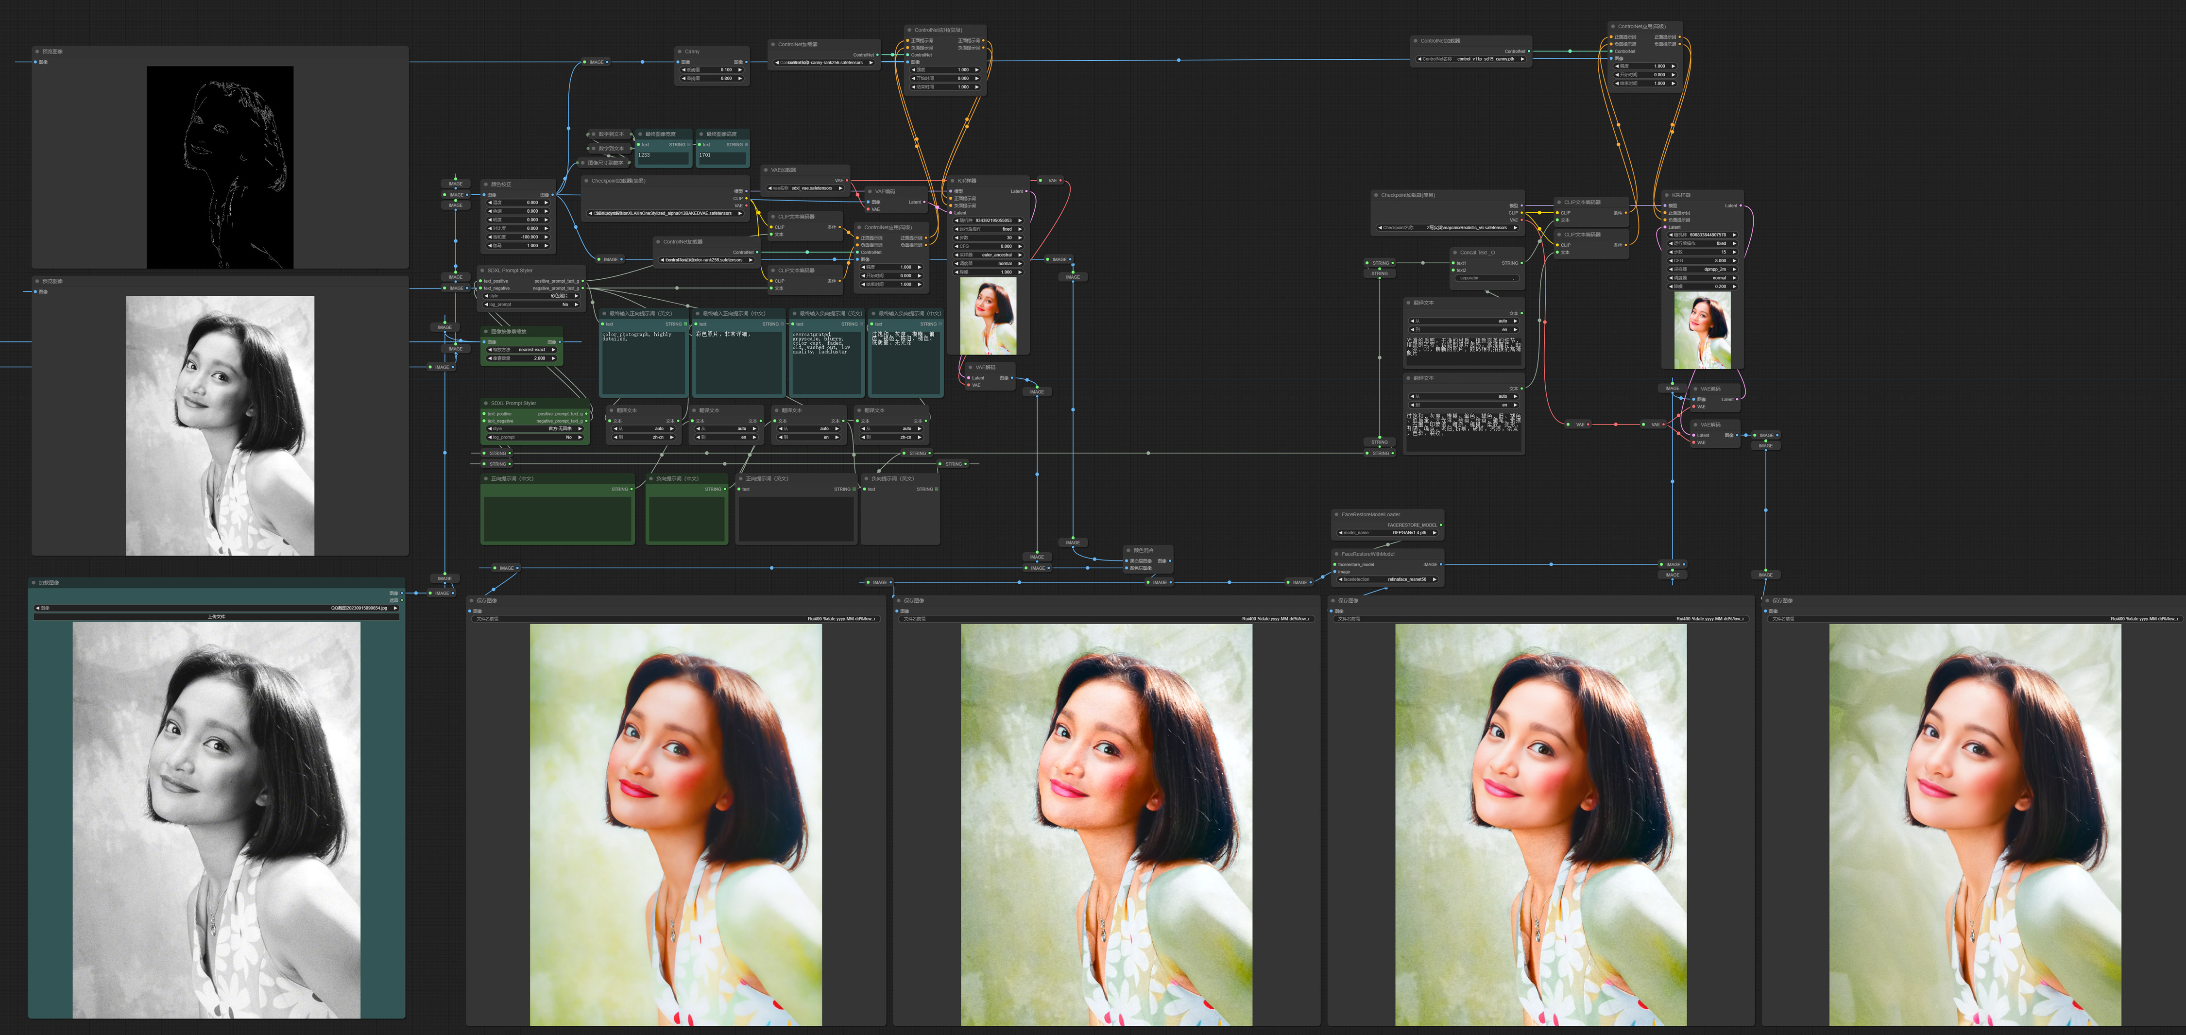Click right arrow to increase Canny 低阈值
2186x1035 pixels.
pos(740,69)
